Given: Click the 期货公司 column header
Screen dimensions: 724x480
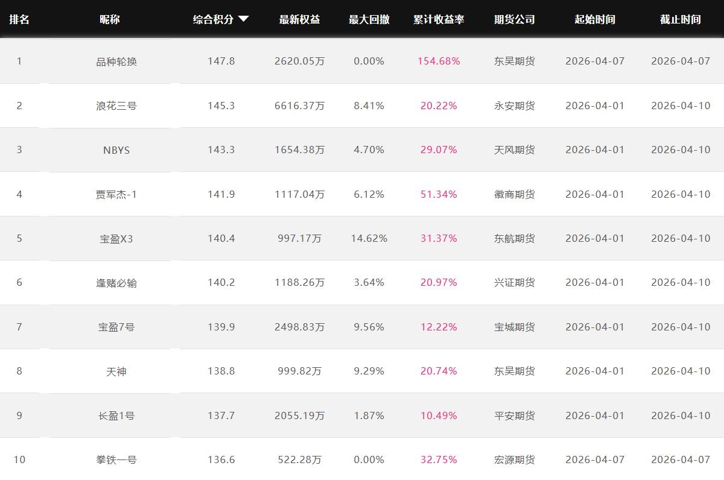Looking at the screenshot, I should point(514,19).
